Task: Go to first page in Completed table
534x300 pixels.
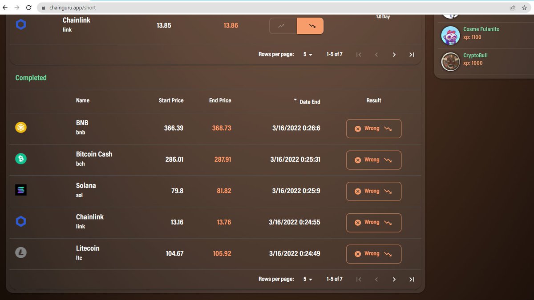Action: click(359, 280)
